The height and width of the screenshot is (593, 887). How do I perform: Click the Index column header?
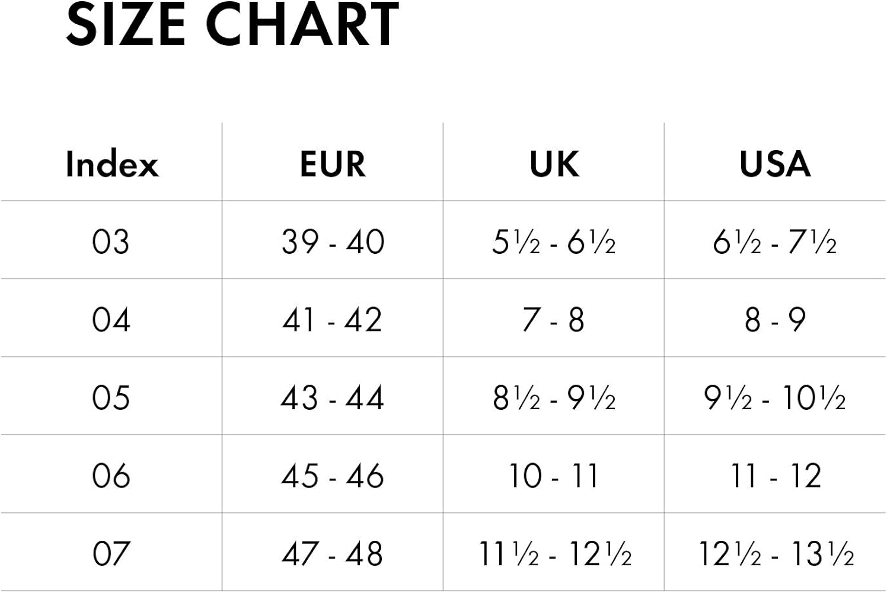coord(112,164)
